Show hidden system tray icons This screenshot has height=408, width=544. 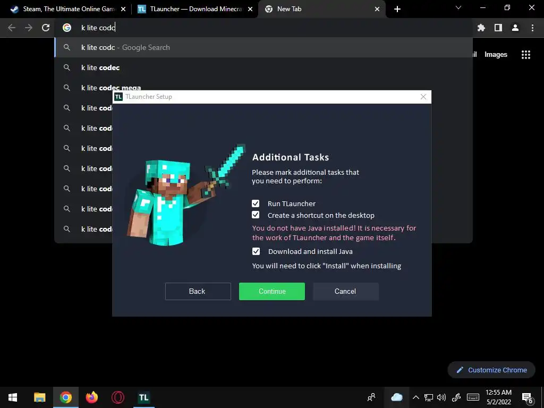[415, 397]
